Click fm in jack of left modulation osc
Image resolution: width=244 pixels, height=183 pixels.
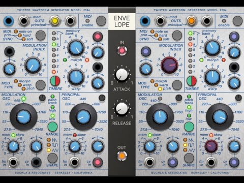click(13, 162)
